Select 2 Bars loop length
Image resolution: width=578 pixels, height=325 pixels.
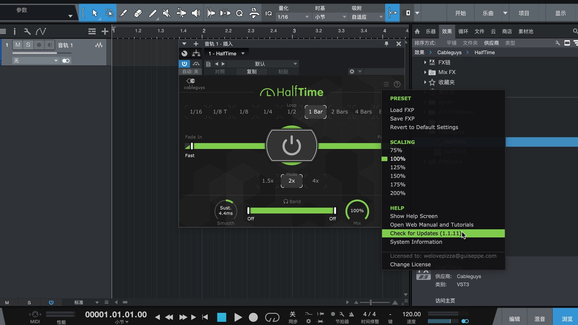339,112
